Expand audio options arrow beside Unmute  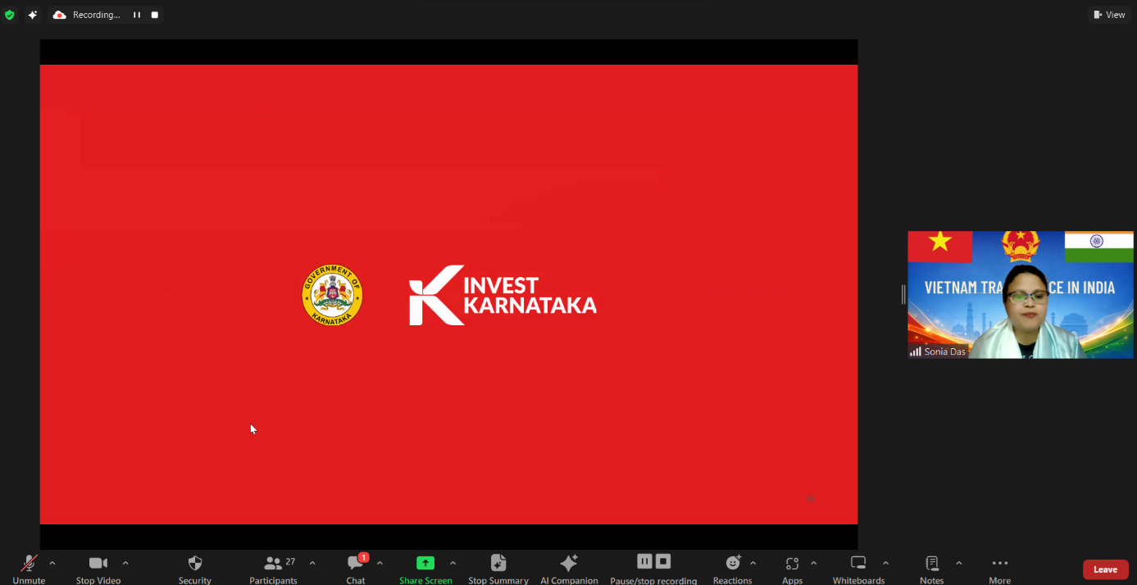52,564
